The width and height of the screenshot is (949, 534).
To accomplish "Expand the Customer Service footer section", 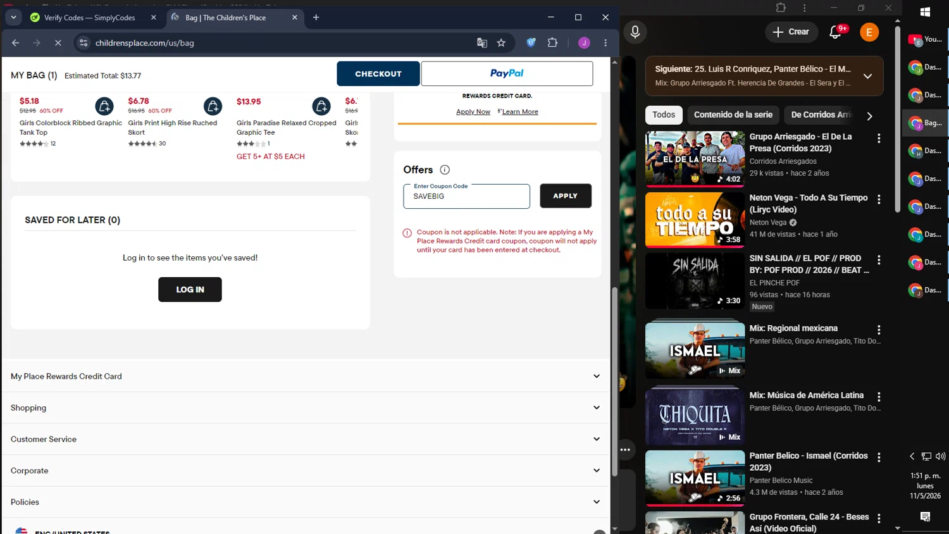I will click(x=306, y=439).
